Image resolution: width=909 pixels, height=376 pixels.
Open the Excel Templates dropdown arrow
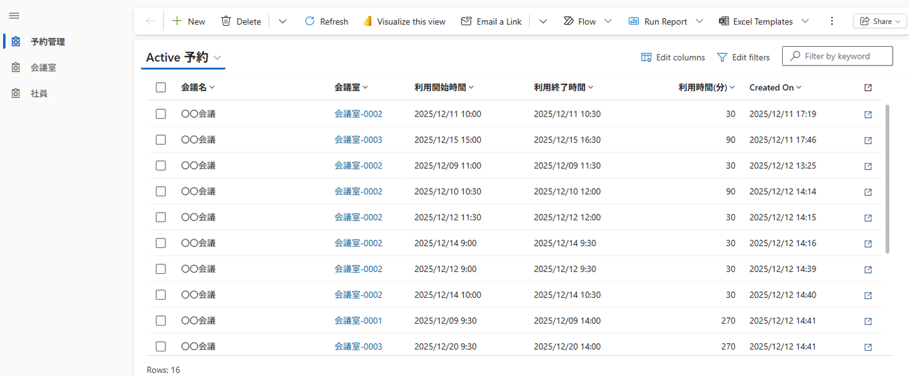[x=805, y=21]
